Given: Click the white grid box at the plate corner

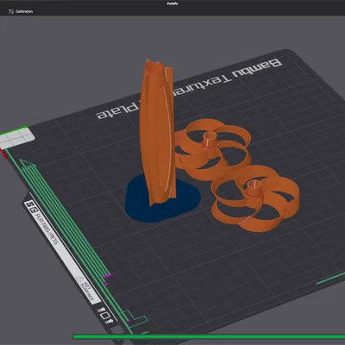Looking at the screenshot, I should (17, 138).
